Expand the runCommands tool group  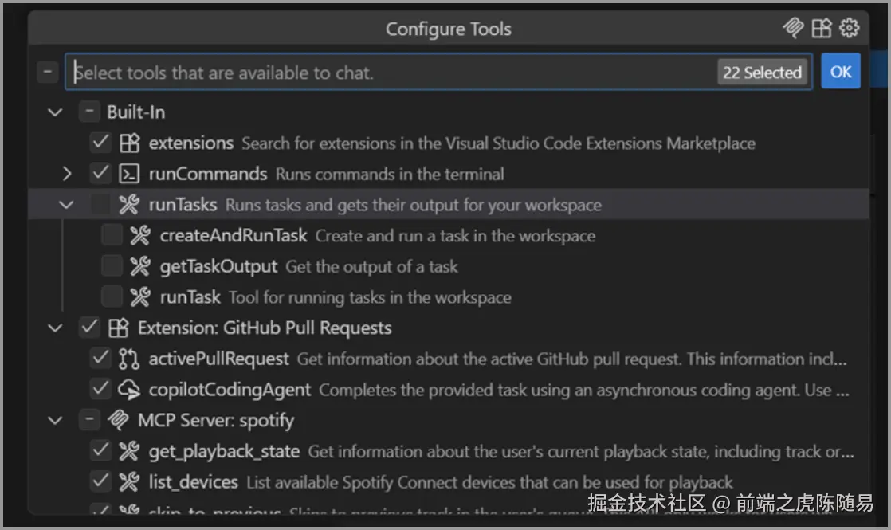(66, 174)
